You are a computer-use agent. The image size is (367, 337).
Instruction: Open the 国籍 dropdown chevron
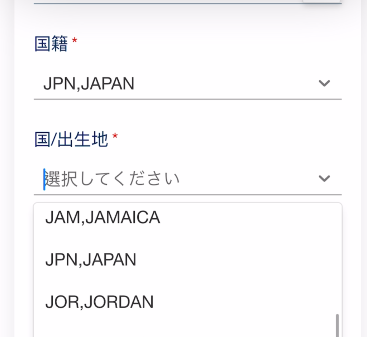pyautogui.click(x=324, y=84)
